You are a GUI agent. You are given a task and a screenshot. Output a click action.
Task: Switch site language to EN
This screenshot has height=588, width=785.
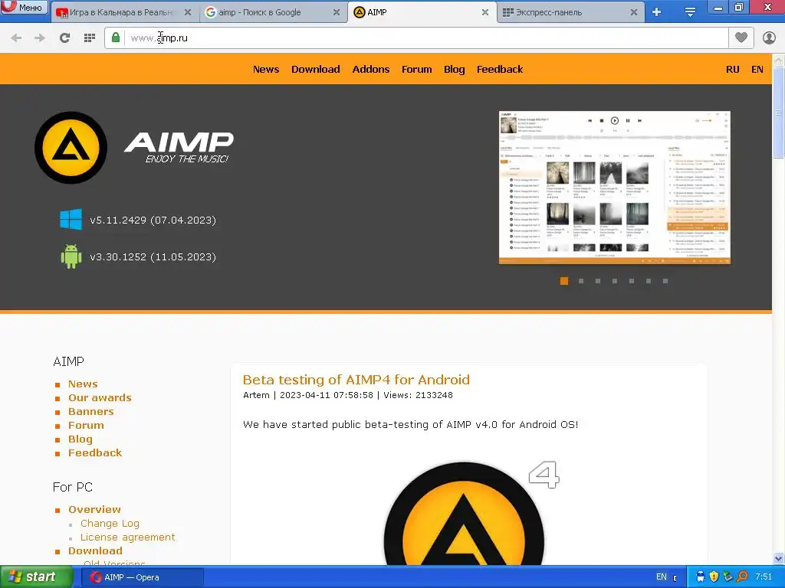click(757, 70)
